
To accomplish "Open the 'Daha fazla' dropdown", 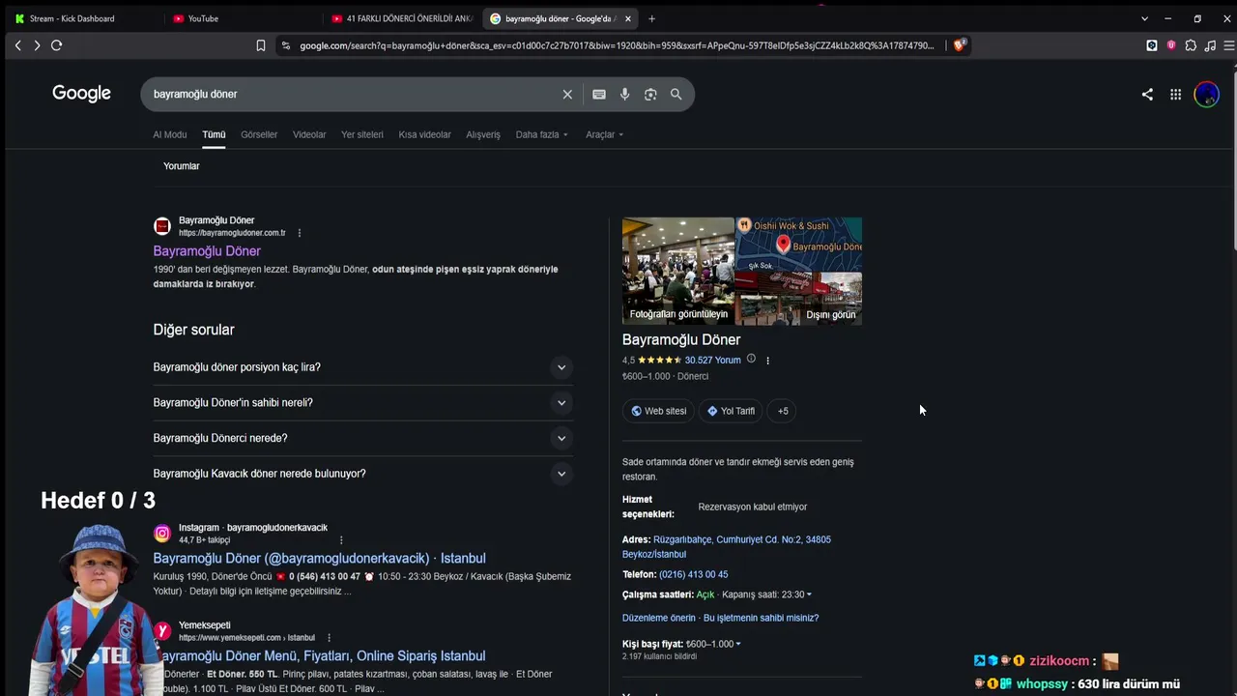I will pyautogui.click(x=541, y=134).
